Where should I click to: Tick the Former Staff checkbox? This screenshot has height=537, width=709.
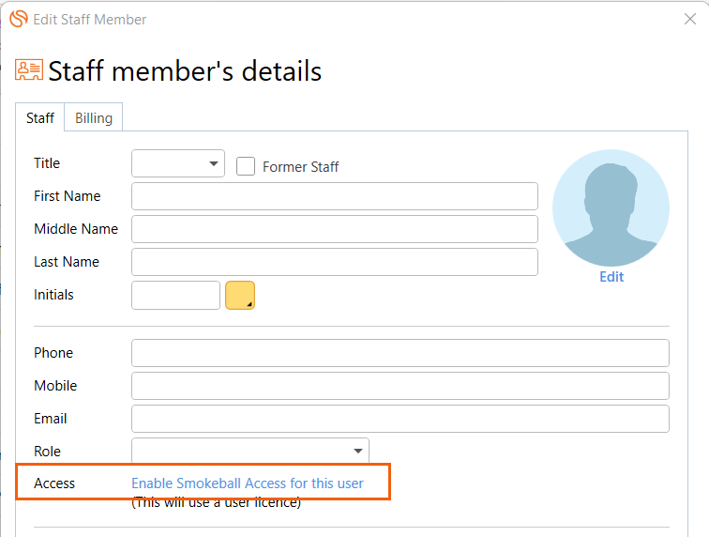246,166
